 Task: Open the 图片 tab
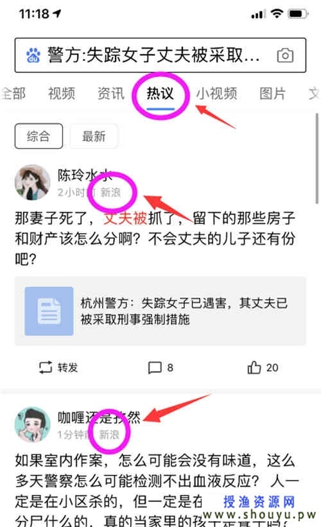click(x=273, y=94)
